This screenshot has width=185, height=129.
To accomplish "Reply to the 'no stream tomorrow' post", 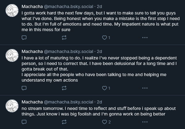I will point(24,122).
